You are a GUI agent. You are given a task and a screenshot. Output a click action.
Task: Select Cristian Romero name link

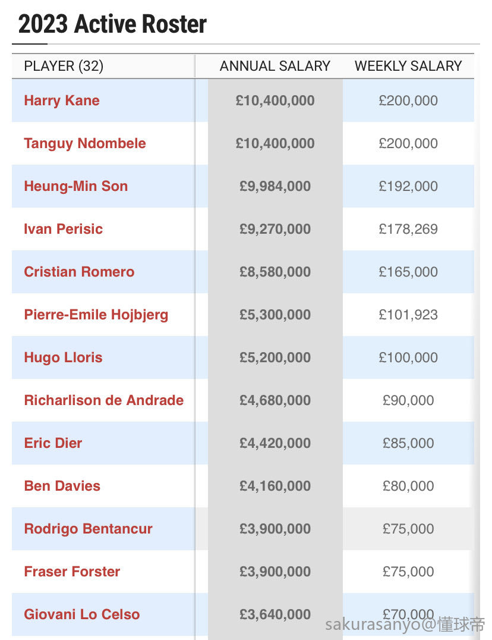coord(79,272)
